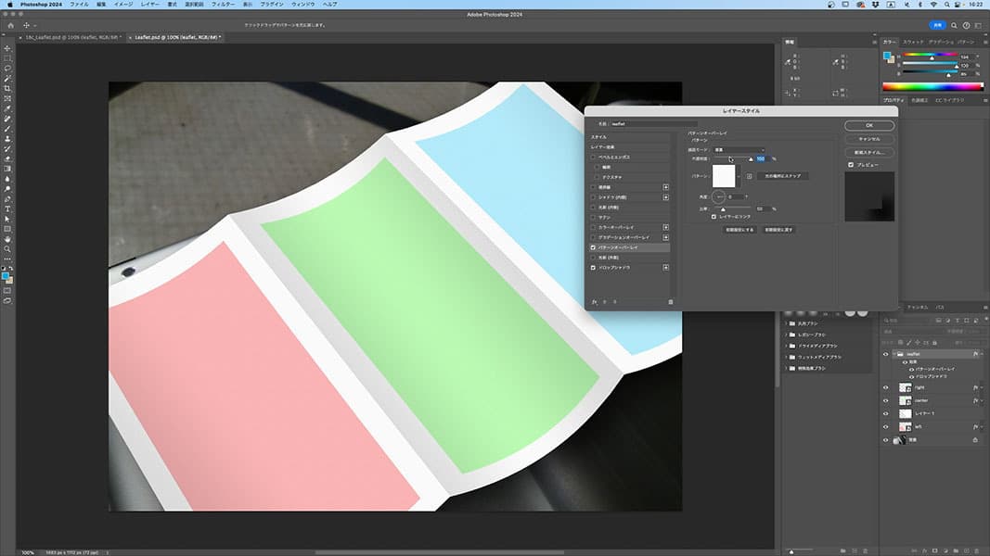Toggle the Preview checkbox in dialog
The height and width of the screenshot is (556, 990).
point(851,165)
